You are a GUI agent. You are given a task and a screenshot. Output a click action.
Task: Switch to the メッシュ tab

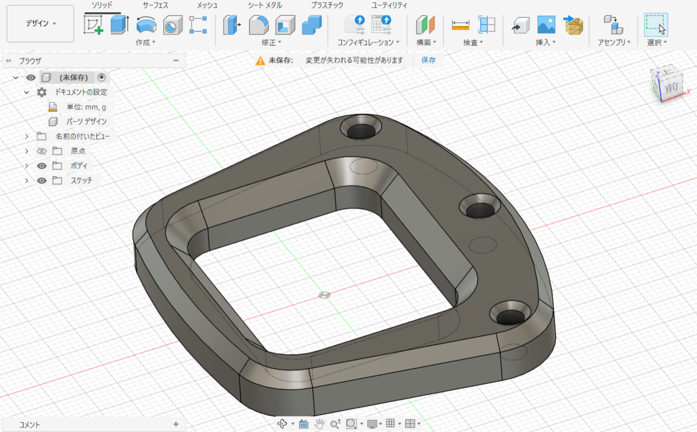tap(207, 5)
